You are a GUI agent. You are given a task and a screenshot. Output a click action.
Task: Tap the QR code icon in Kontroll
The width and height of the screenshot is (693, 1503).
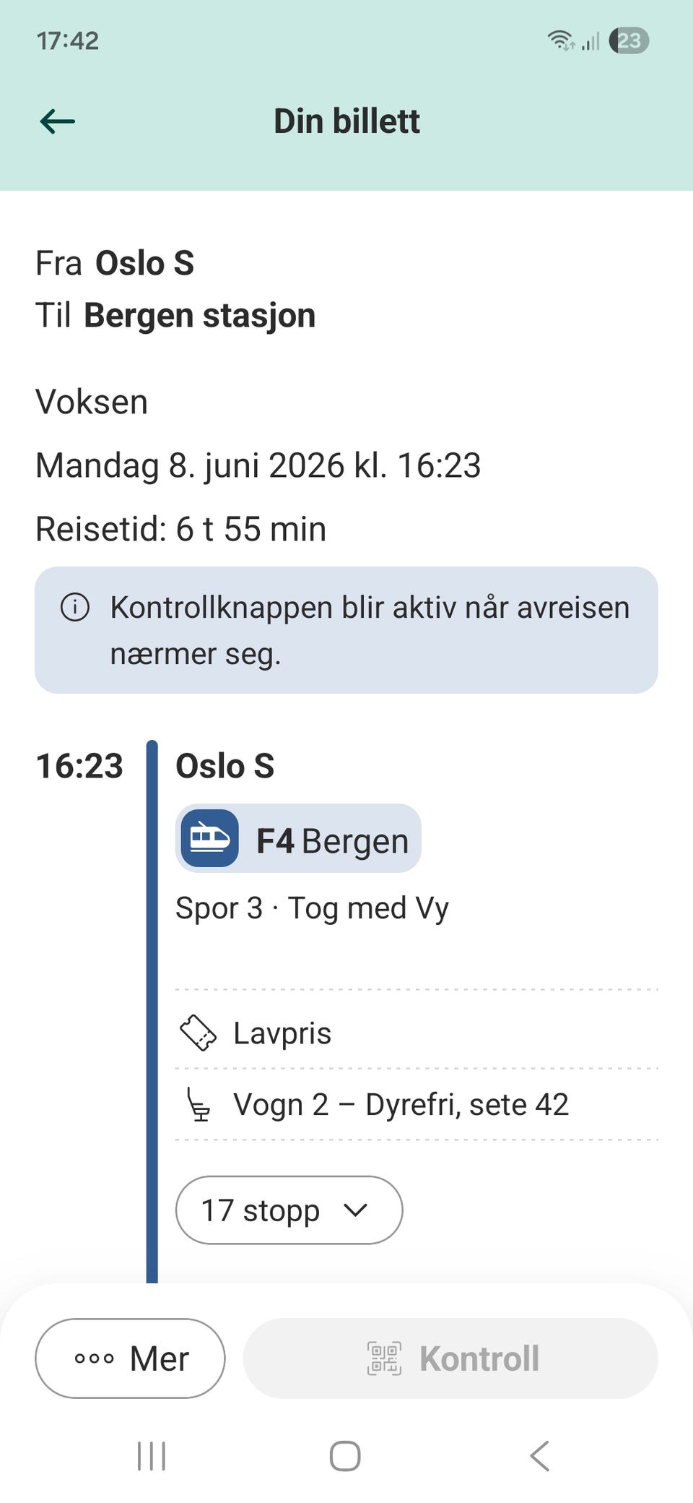(x=384, y=1358)
